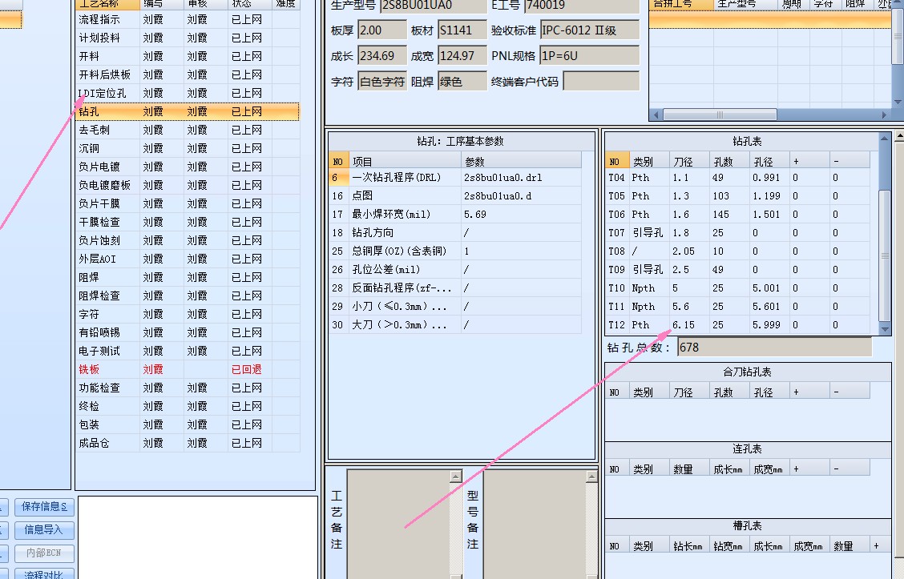Select drill table row T10 Npth
Screen dimensions: 904x579
(737, 288)
